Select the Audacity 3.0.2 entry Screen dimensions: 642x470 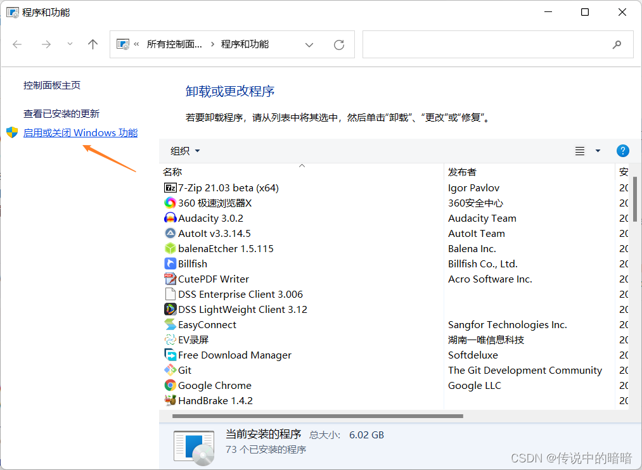210,218
